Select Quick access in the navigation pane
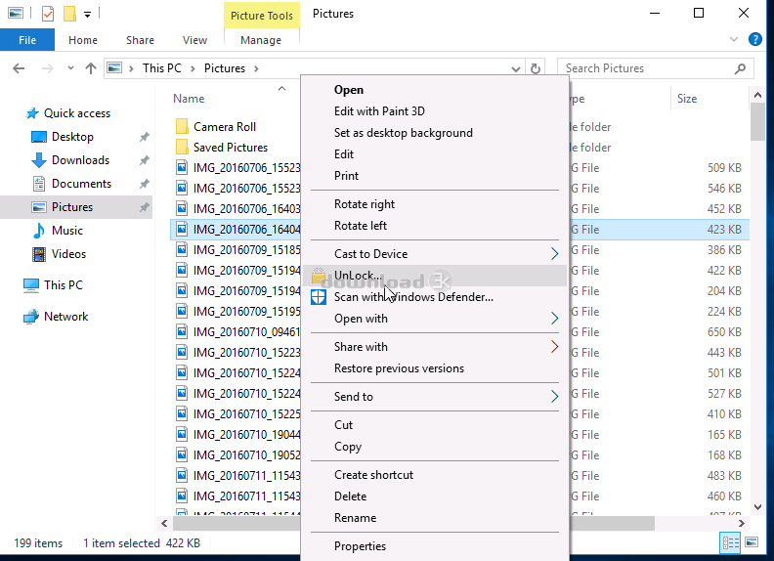This screenshot has width=774, height=561. (x=77, y=113)
